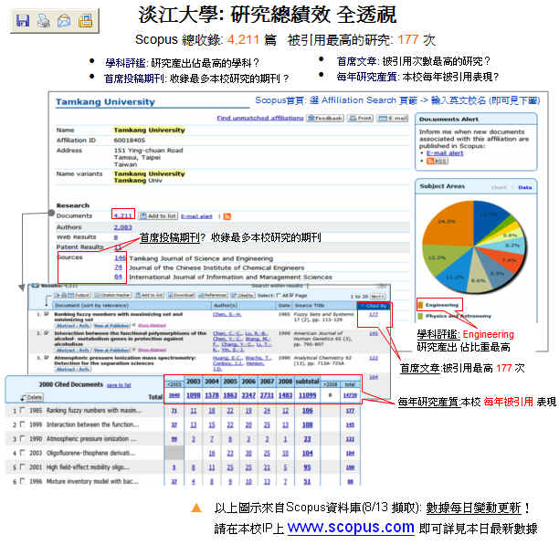Image resolution: width=559 pixels, height=545 pixels.
Task: Click Download button in results toolbar
Action: pos(180,295)
